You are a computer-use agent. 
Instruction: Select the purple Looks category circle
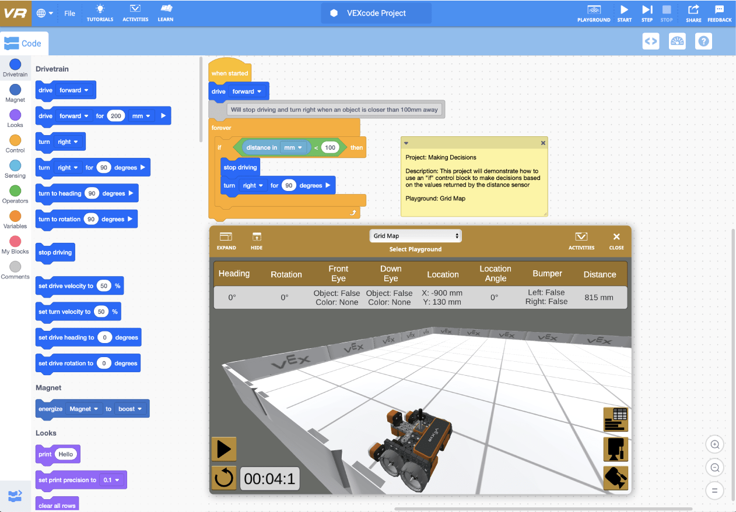(x=15, y=115)
